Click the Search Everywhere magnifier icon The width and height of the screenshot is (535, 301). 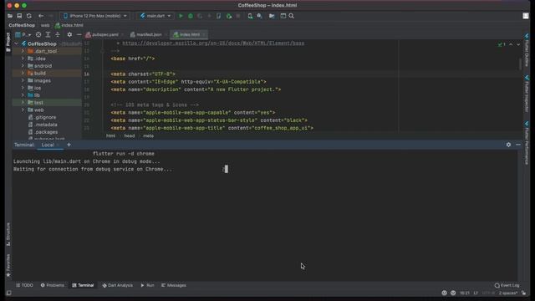pos(292,16)
